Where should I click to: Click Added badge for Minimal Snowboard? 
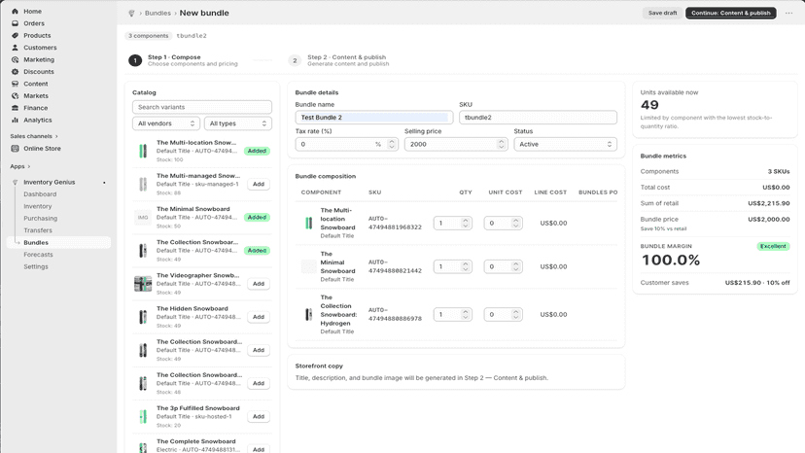257,217
